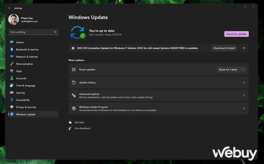Click the update sync status icon
The width and height of the screenshot is (264, 164).
click(78, 32)
